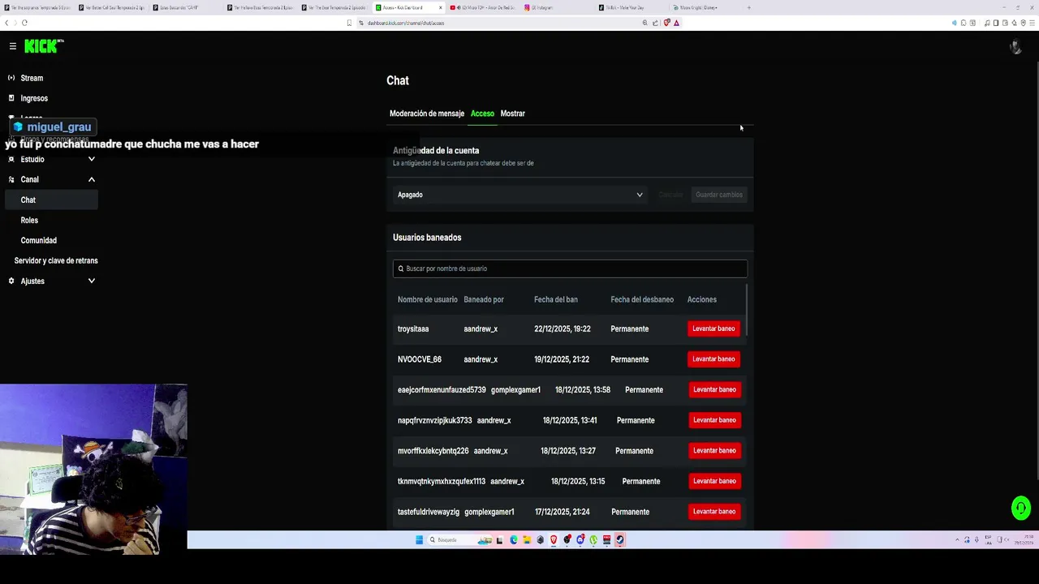The height and width of the screenshot is (584, 1039).
Task: Open Steam from taskbar
Action: click(619, 540)
